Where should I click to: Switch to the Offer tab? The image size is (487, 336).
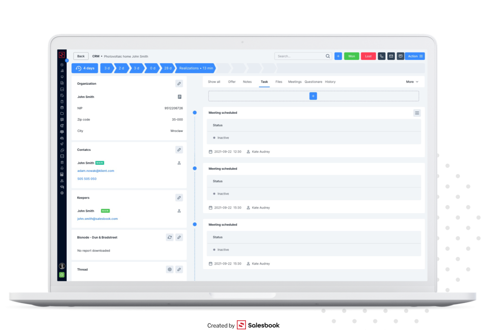(x=232, y=81)
